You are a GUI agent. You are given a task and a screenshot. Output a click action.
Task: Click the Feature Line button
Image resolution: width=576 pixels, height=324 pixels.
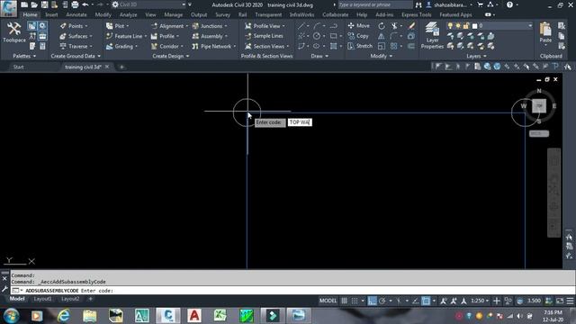point(126,36)
